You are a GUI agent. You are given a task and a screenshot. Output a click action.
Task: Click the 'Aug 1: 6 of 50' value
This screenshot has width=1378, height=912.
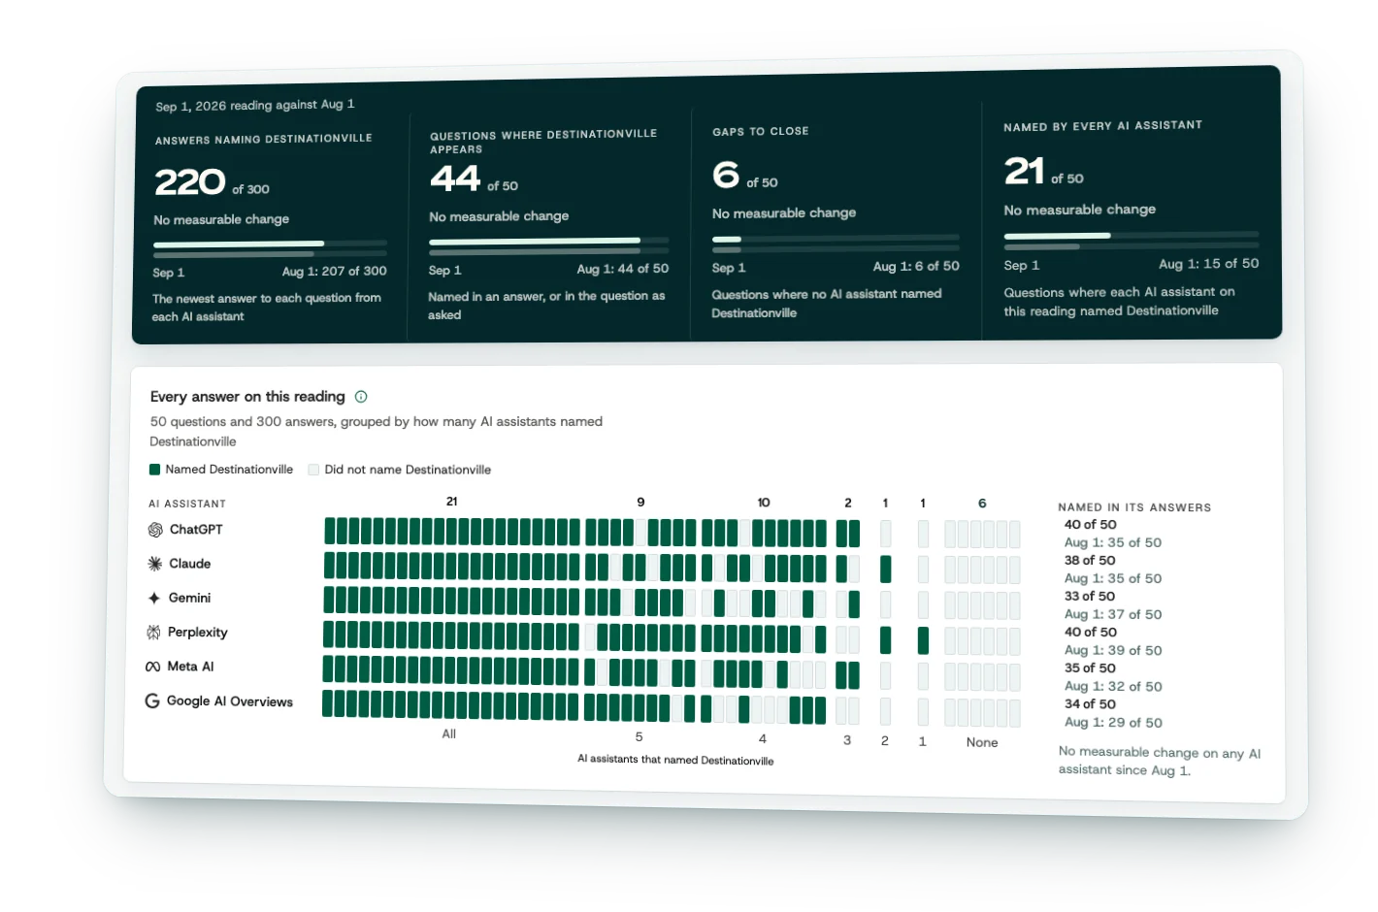click(916, 266)
